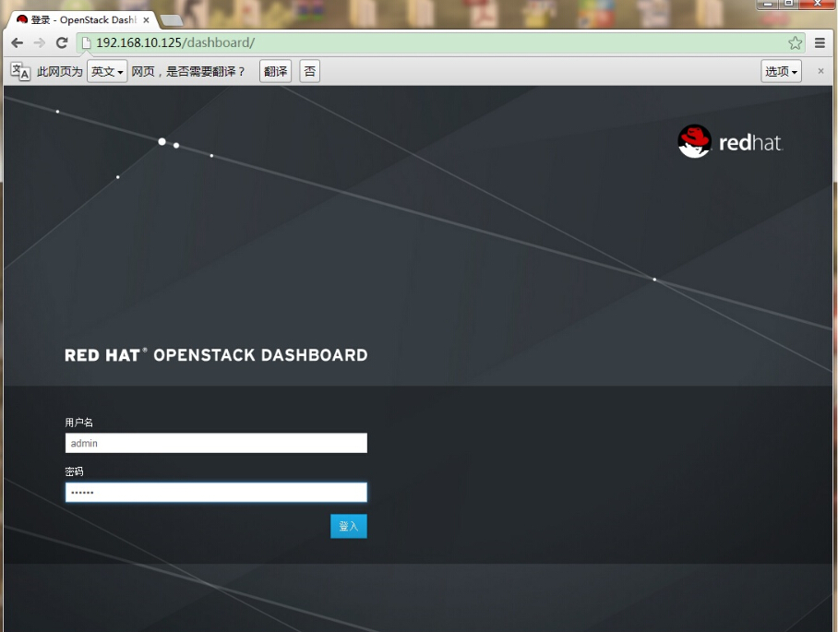The width and height of the screenshot is (838, 632).
Task: Close the OpenStack Dashboard tab
Action: (x=146, y=19)
